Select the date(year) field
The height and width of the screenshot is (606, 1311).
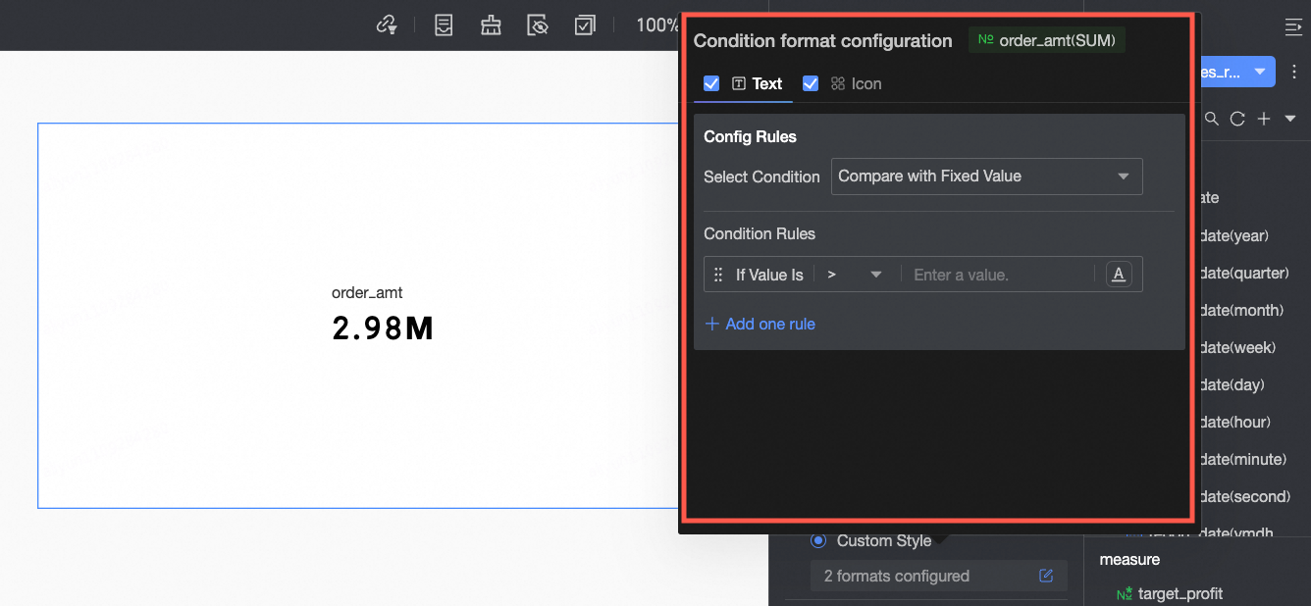coord(1234,235)
